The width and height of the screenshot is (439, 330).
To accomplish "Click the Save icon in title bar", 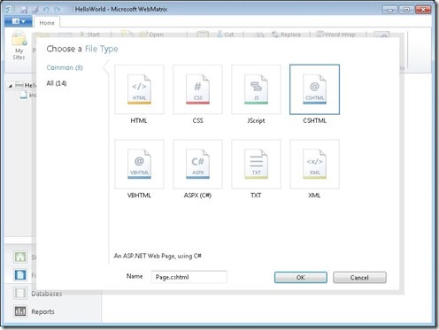I will point(24,10).
